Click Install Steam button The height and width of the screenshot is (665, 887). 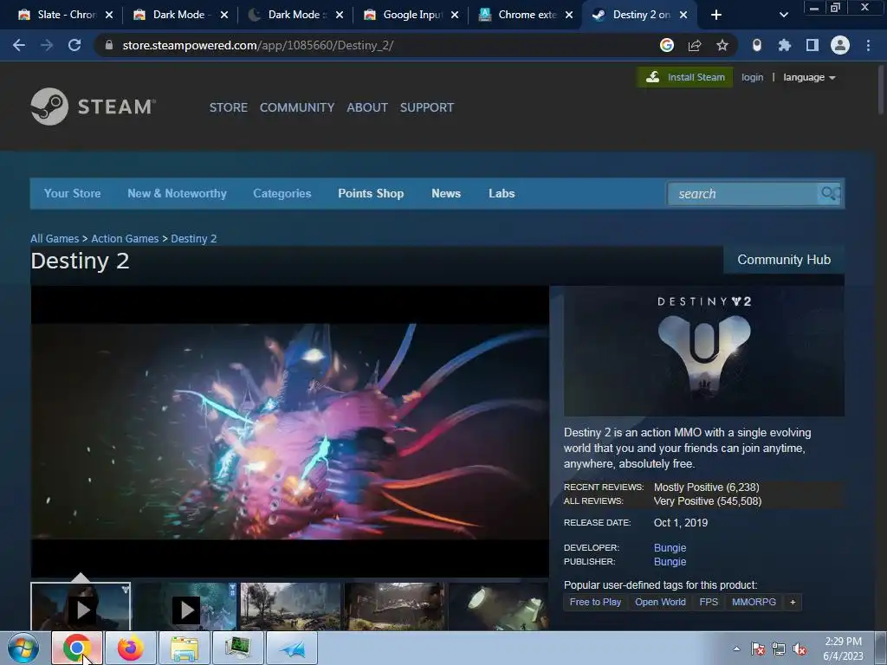coord(685,77)
